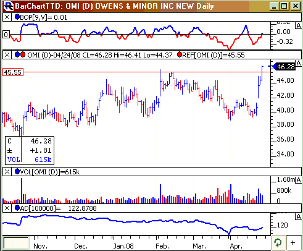303x251 pixels.
Task: Click the plus button at bottom right
Action: pyautogui.click(x=293, y=243)
